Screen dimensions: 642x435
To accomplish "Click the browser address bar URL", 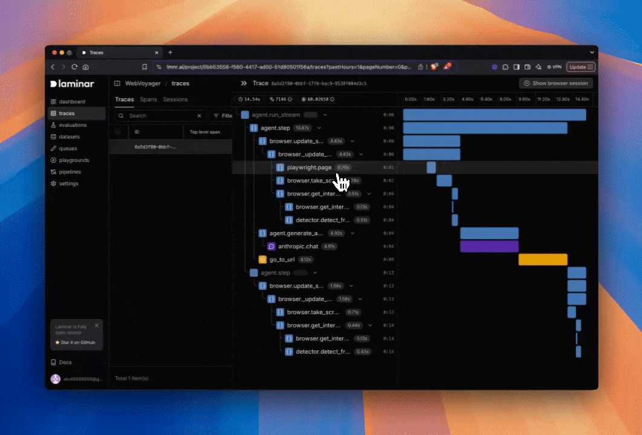I will (288, 66).
